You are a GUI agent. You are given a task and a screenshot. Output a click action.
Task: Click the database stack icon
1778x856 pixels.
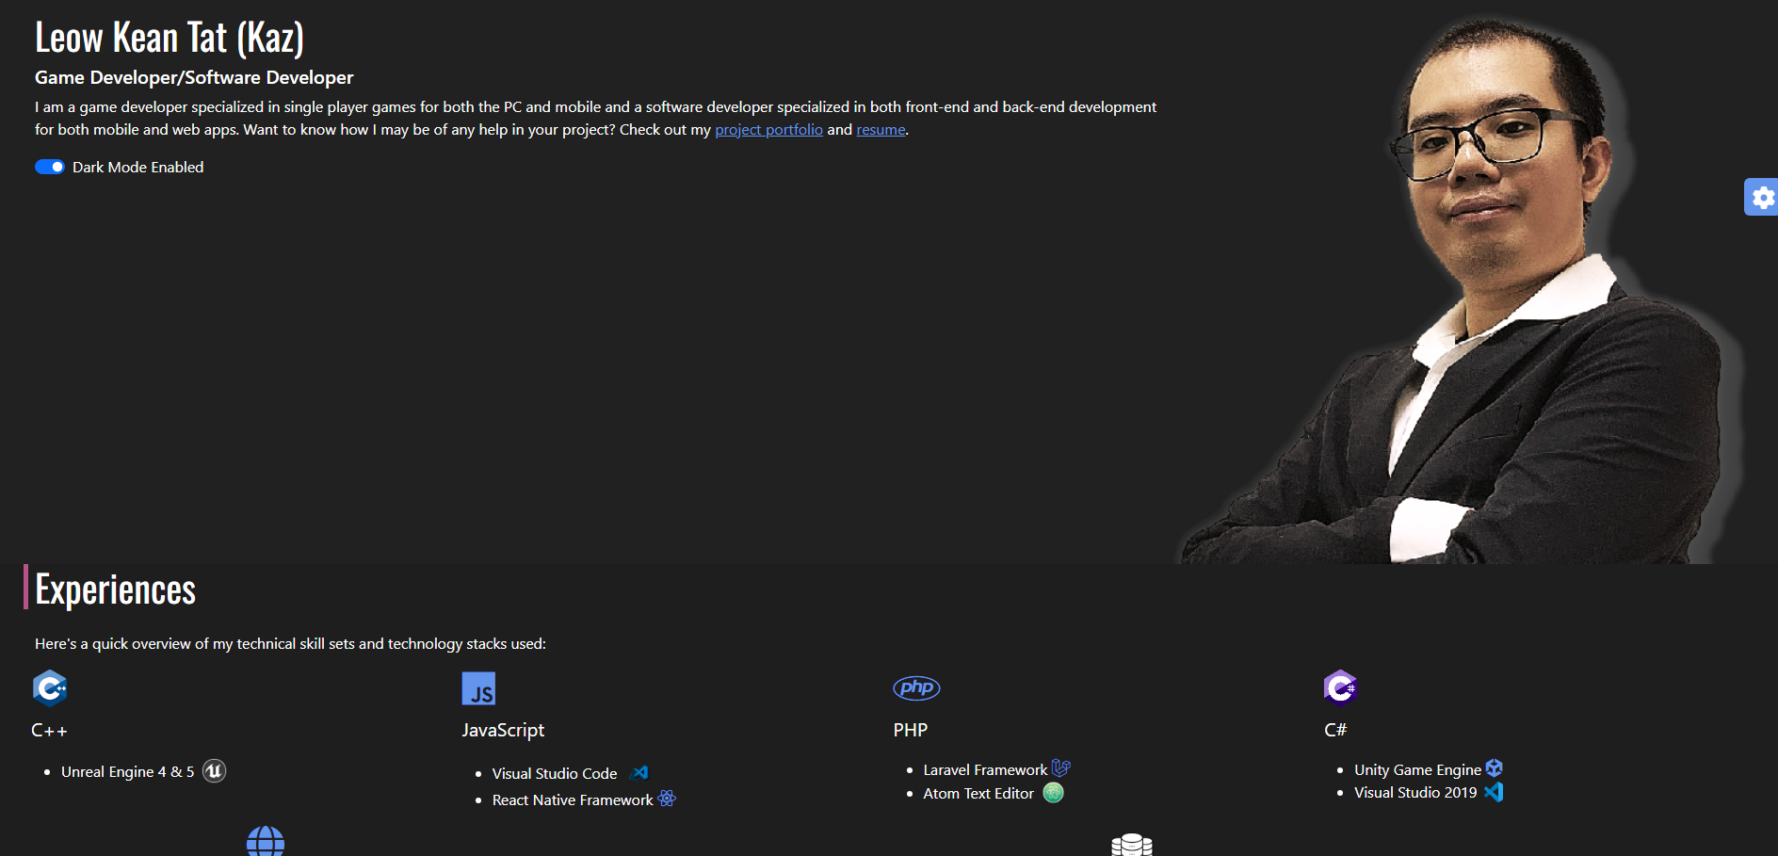[x=1132, y=845]
